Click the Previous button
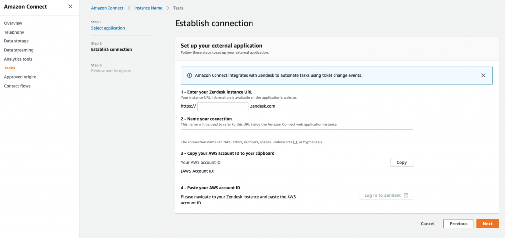Image resolution: width=505 pixels, height=238 pixels. click(458, 224)
